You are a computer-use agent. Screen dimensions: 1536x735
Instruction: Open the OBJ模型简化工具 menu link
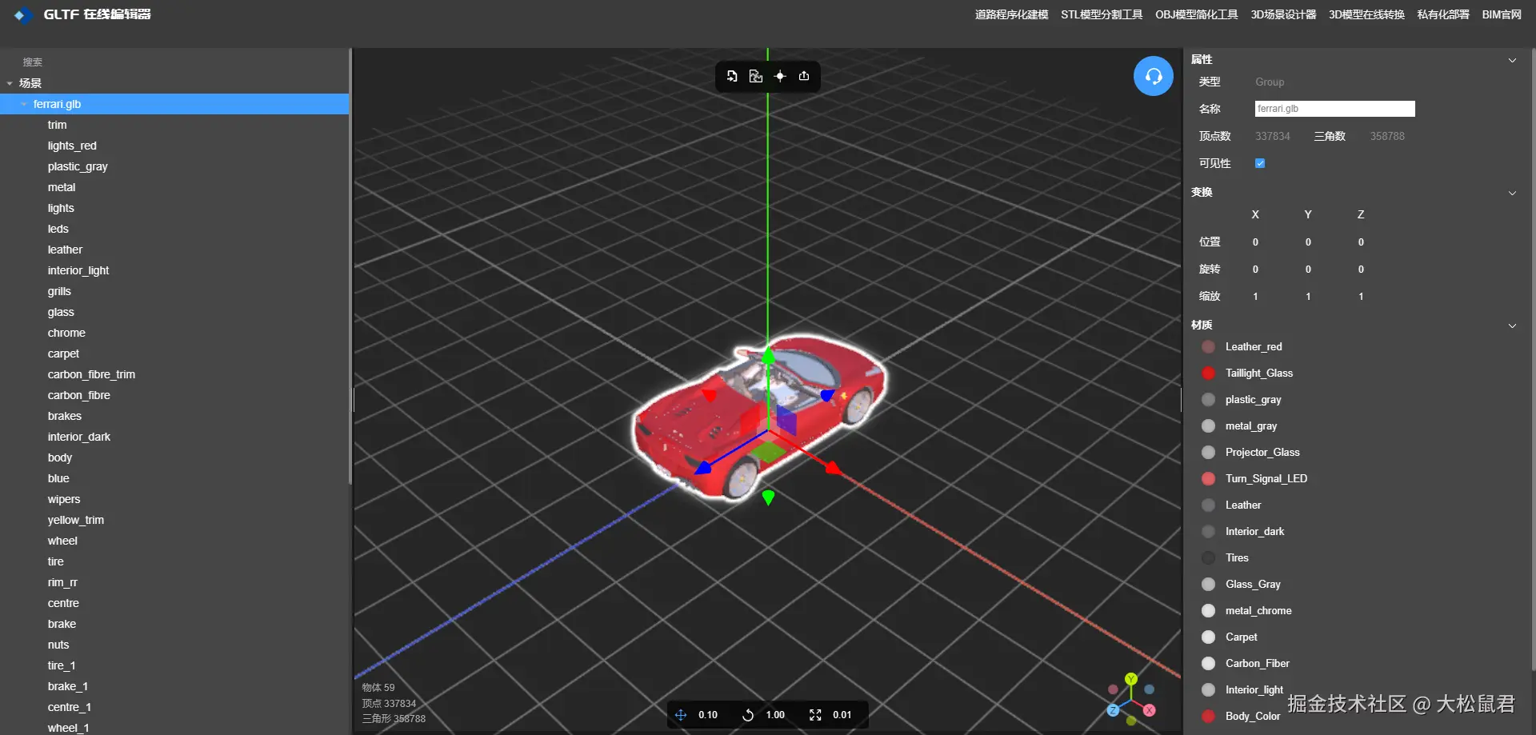1196,14
